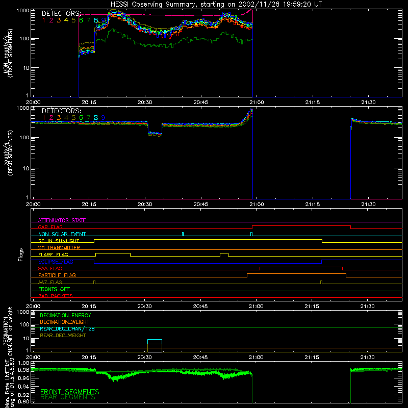Click the FLARE_FLAG label
The width and height of the screenshot is (408, 408).
click(x=54, y=254)
